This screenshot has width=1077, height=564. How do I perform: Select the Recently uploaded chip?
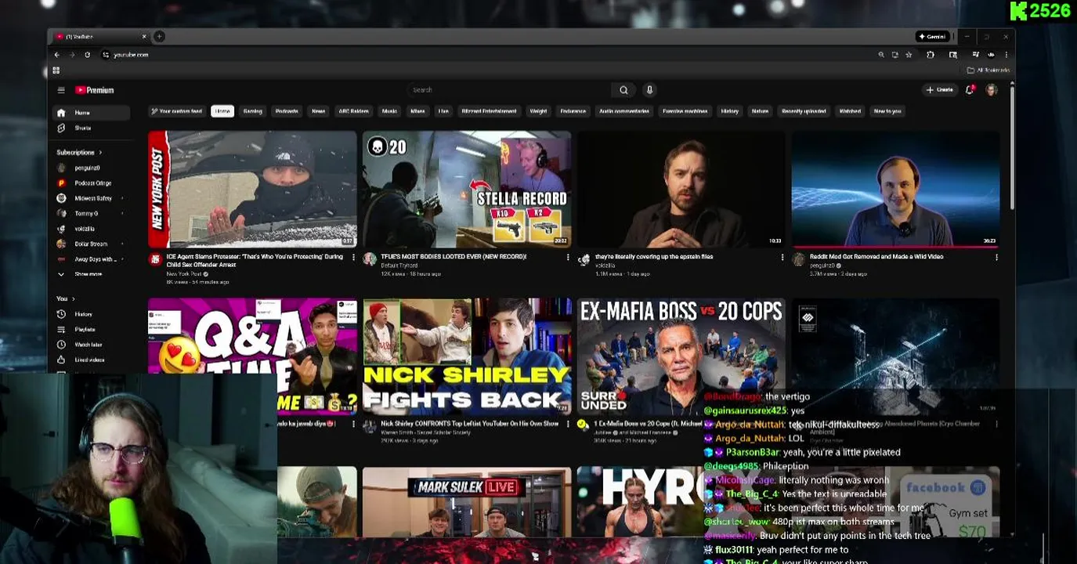click(804, 111)
